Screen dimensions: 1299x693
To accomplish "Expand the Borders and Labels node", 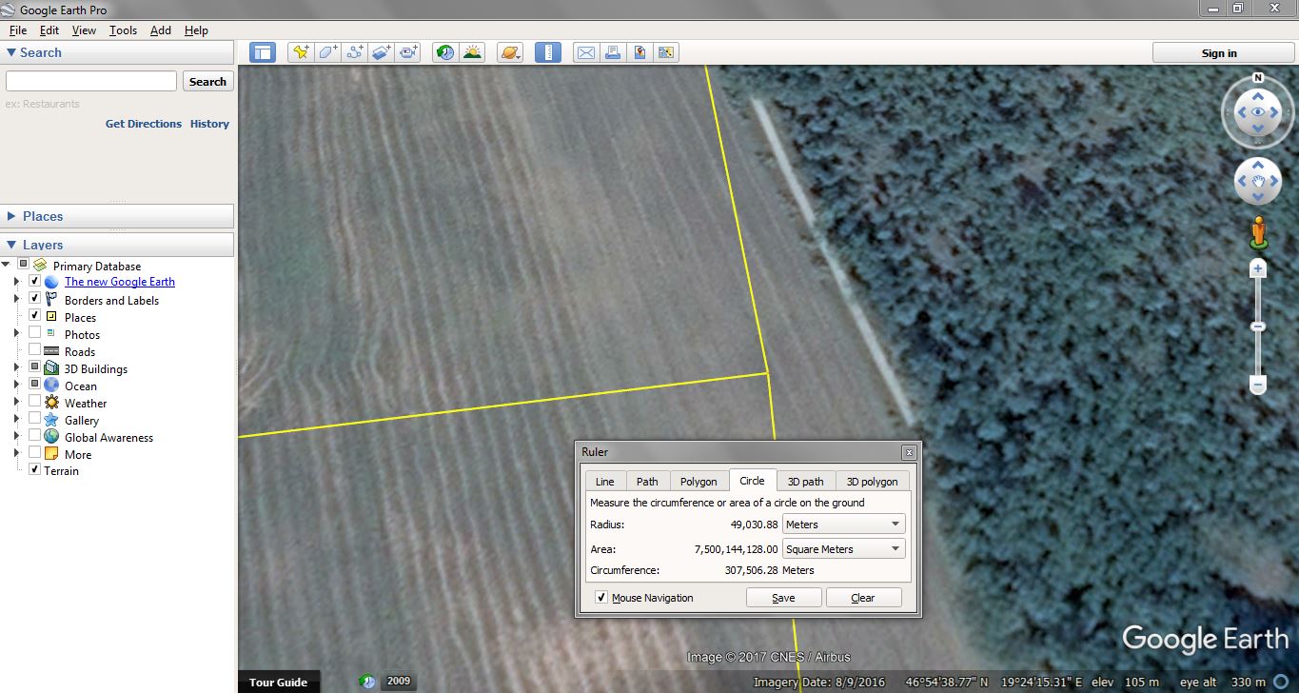I will click(x=16, y=299).
